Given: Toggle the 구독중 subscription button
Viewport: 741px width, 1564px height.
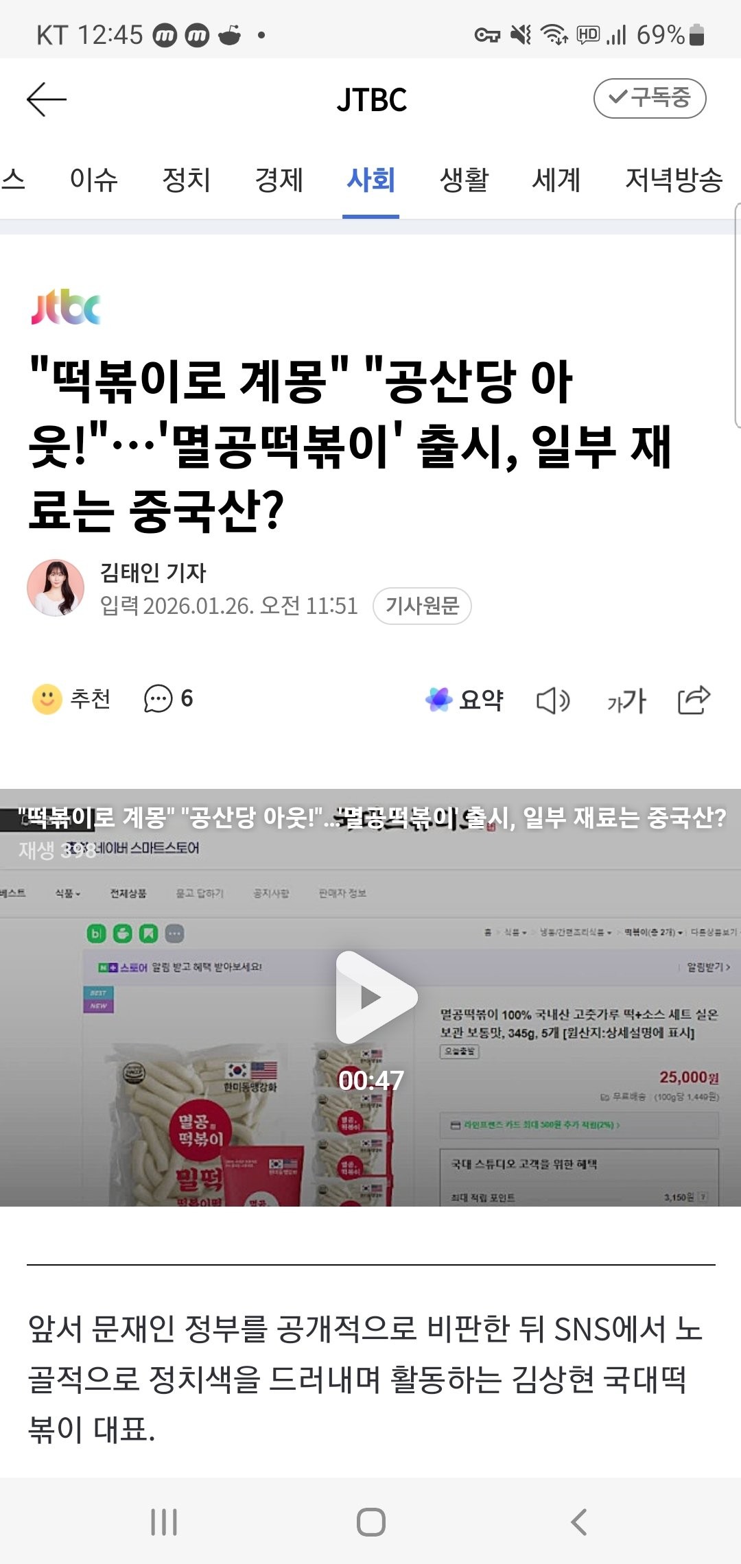Looking at the screenshot, I should click(x=649, y=98).
